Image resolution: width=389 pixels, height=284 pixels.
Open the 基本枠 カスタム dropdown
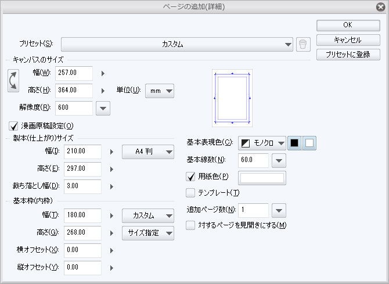click(148, 215)
